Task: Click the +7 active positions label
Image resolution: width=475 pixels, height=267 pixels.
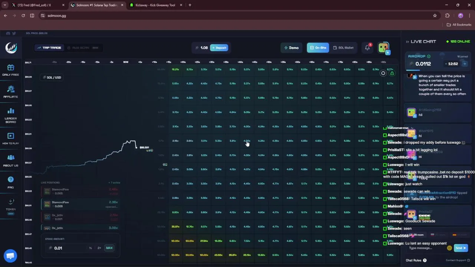Action: (x=114, y=183)
